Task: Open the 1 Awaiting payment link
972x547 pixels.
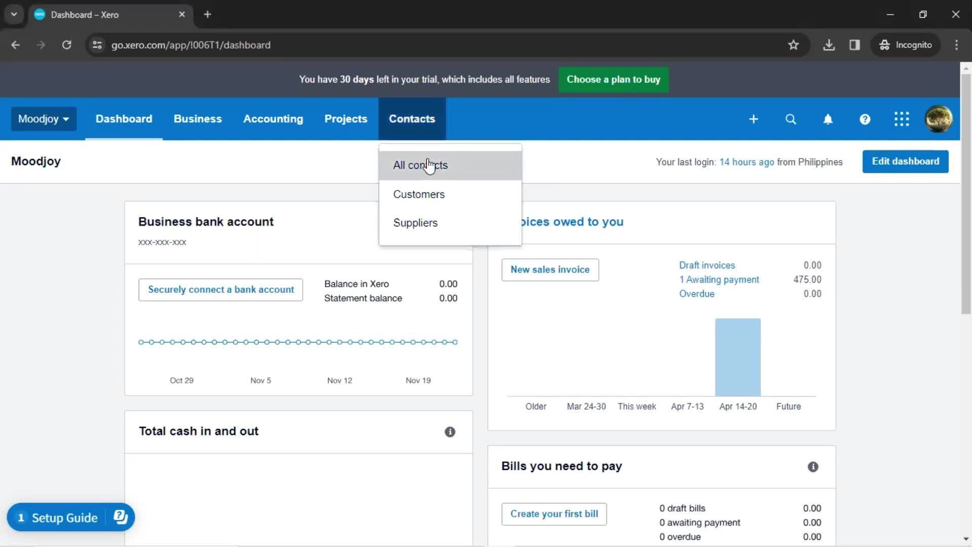Action: point(719,280)
